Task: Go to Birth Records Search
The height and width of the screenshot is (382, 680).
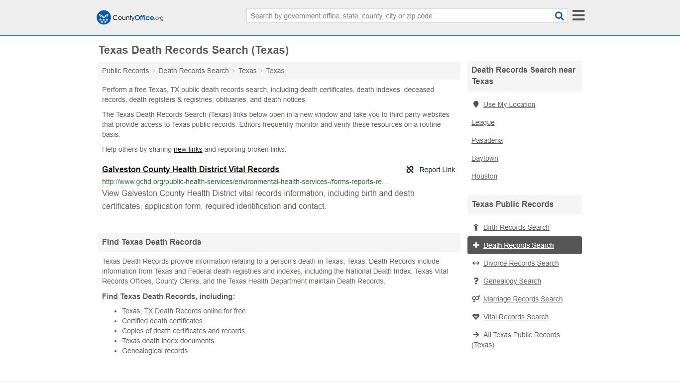Action: pos(516,227)
